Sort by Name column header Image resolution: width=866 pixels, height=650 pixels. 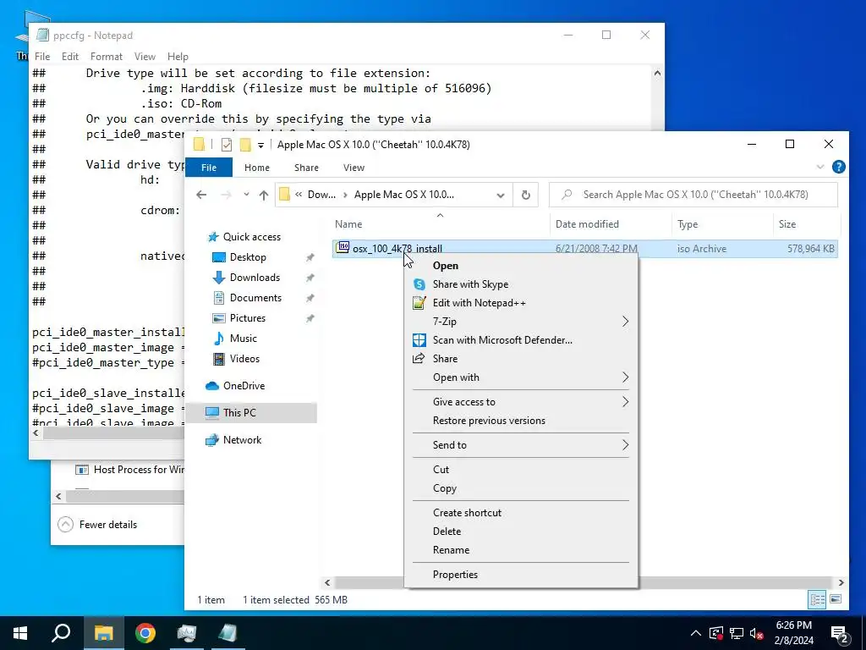[440, 223]
